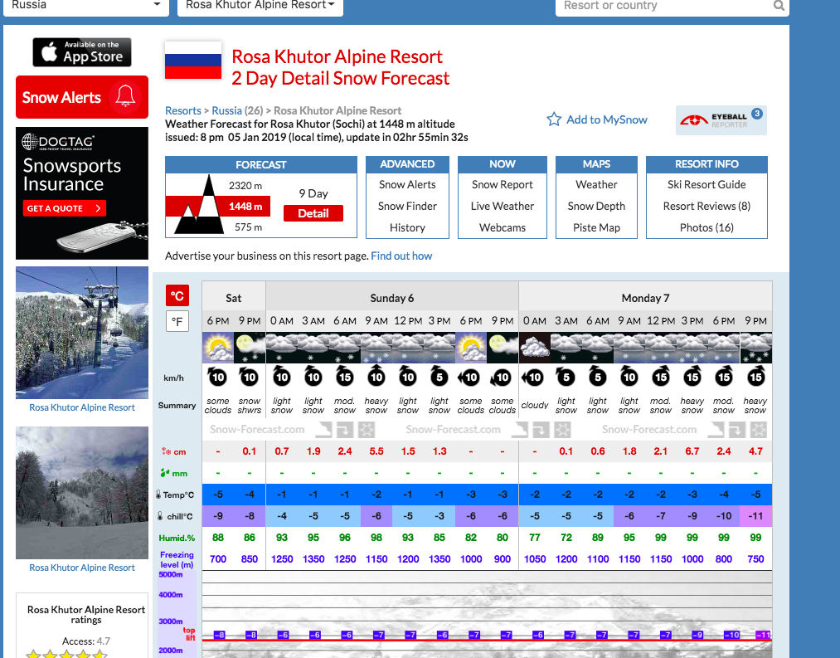Click the Monday 12 PM wind speed icon

click(661, 376)
